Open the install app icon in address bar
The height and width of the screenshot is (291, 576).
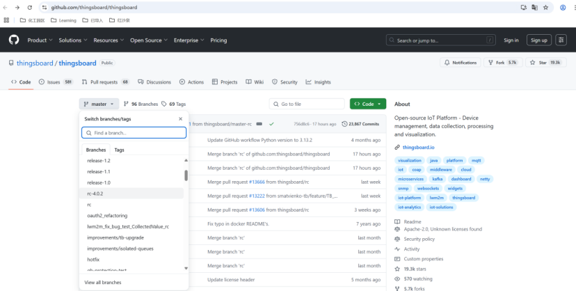pyautogui.click(x=524, y=8)
